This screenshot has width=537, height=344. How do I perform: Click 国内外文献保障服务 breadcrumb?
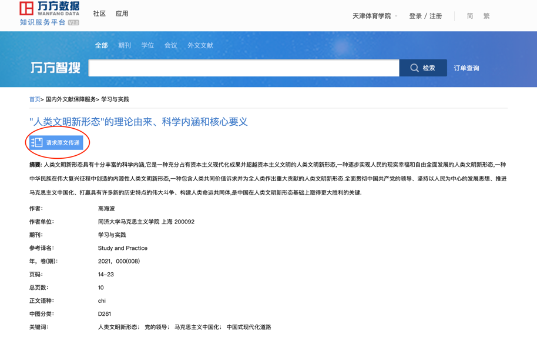(x=71, y=99)
